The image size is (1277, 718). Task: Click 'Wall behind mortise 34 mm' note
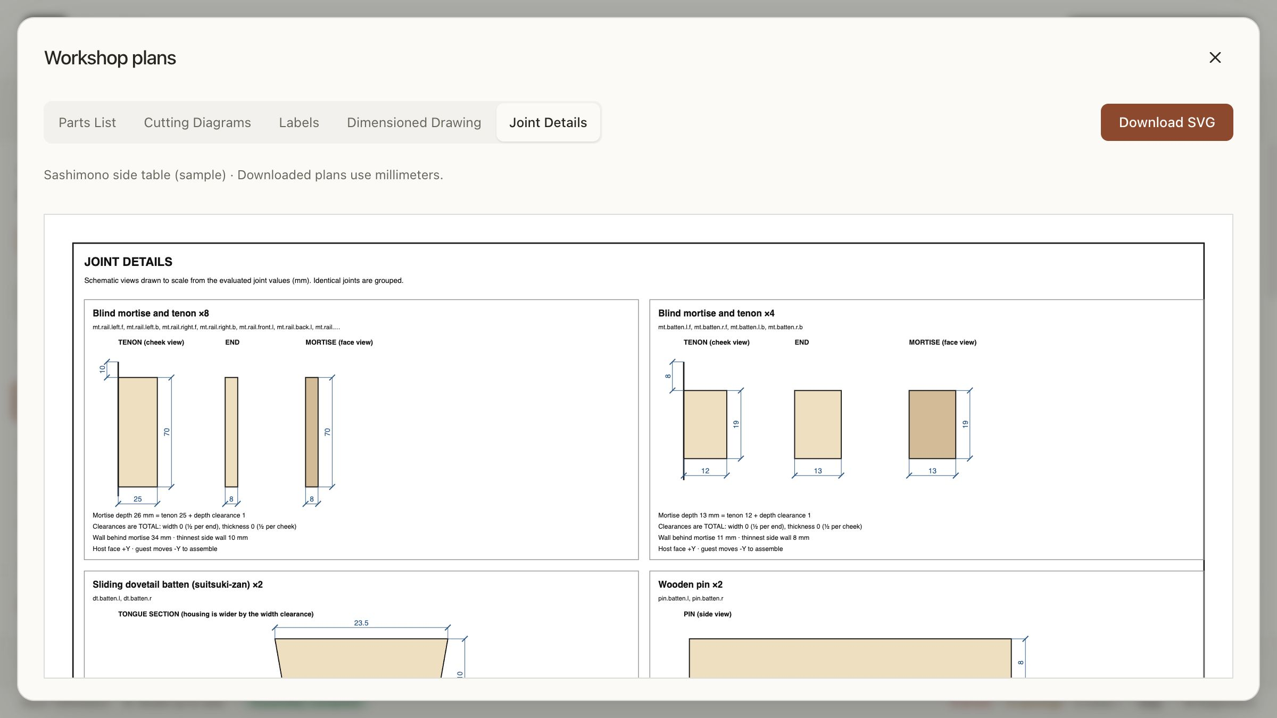170,538
